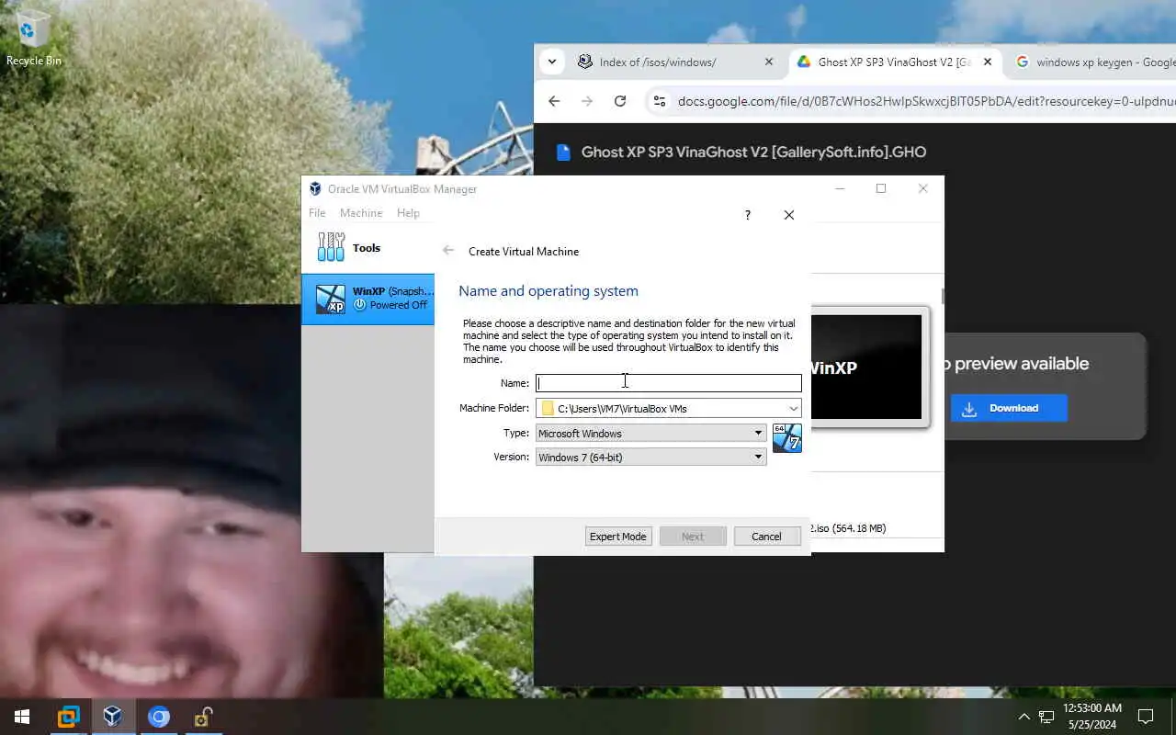Image resolution: width=1176 pixels, height=735 pixels.
Task: Click Chrome's forward navigation arrow
Action: [587, 101]
